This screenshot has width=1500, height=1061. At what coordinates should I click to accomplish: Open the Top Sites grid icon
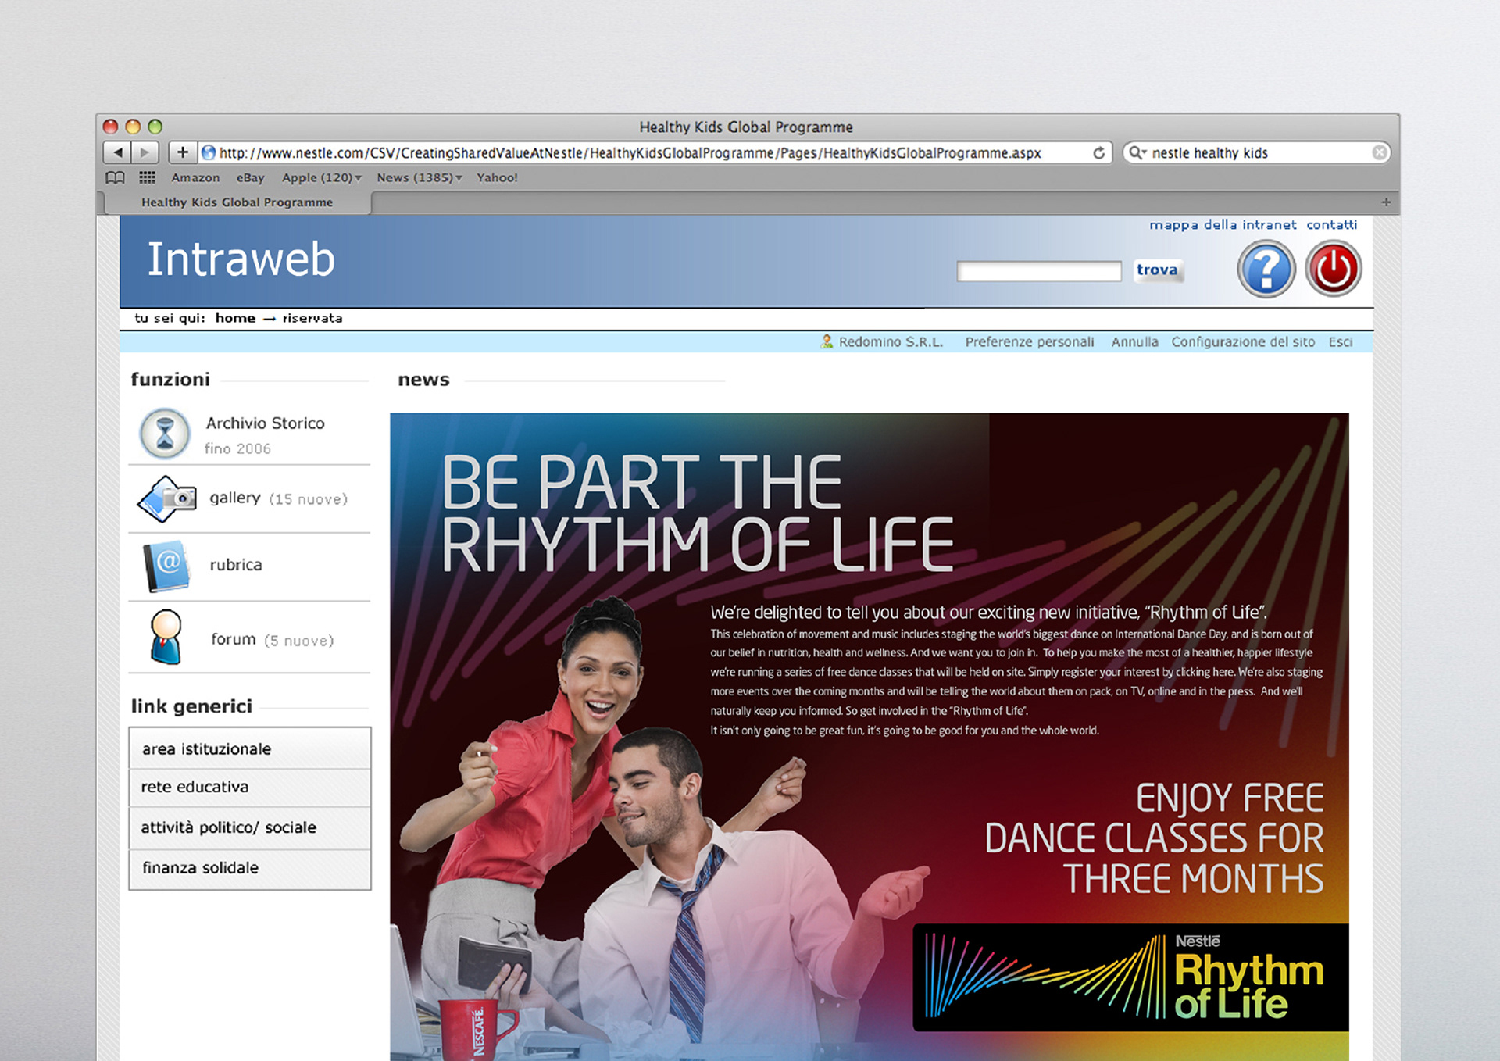[147, 177]
